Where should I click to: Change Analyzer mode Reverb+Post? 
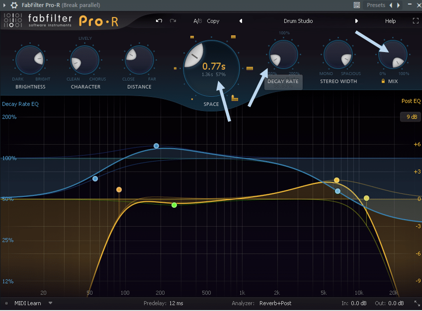click(275, 303)
